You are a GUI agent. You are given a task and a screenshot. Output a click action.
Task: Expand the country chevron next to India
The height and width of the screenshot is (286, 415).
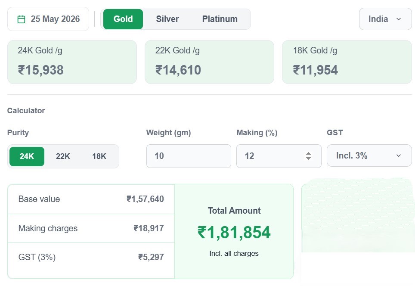coord(399,19)
